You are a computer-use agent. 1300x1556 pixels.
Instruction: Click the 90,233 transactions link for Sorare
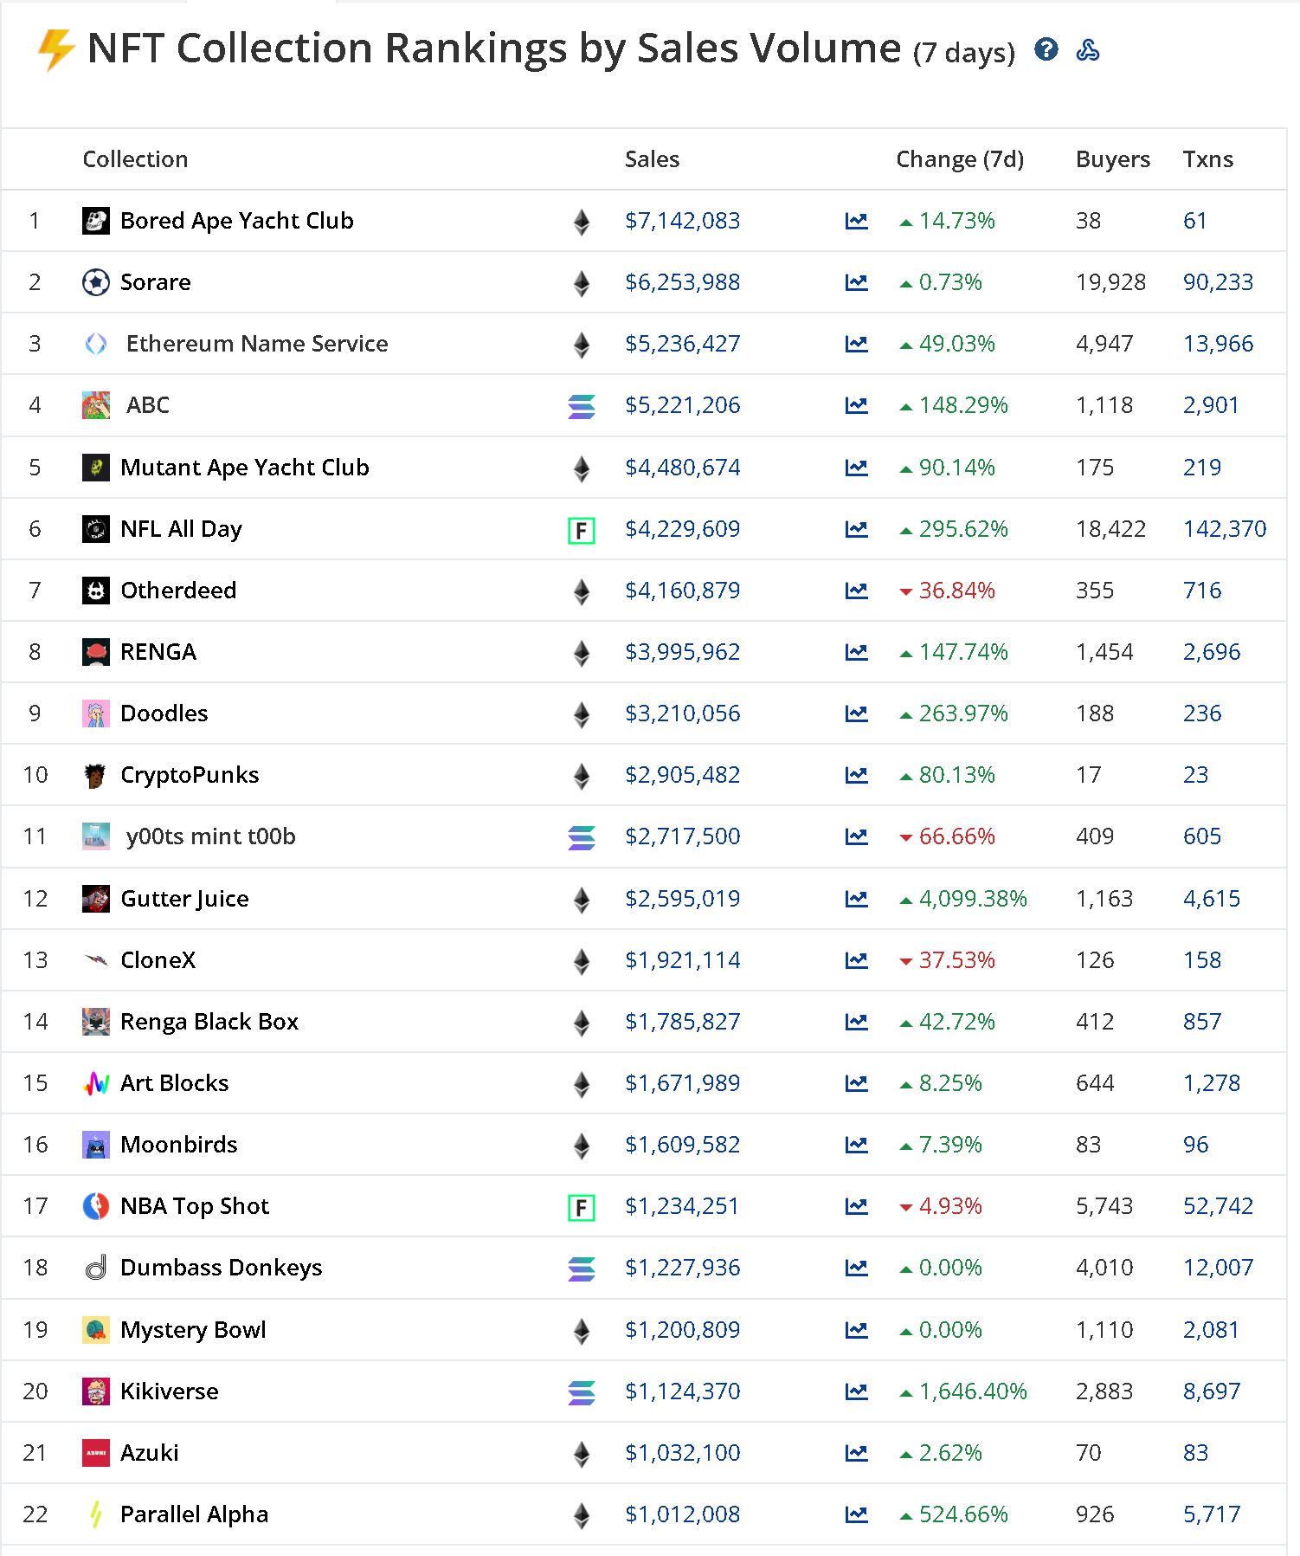coord(1219,282)
